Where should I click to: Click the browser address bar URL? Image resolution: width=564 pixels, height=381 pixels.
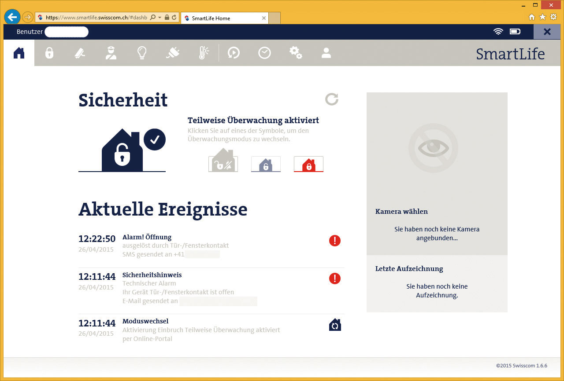[96, 18]
